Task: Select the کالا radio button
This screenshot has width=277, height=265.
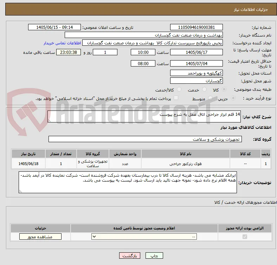Action: [x=224, y=89]
